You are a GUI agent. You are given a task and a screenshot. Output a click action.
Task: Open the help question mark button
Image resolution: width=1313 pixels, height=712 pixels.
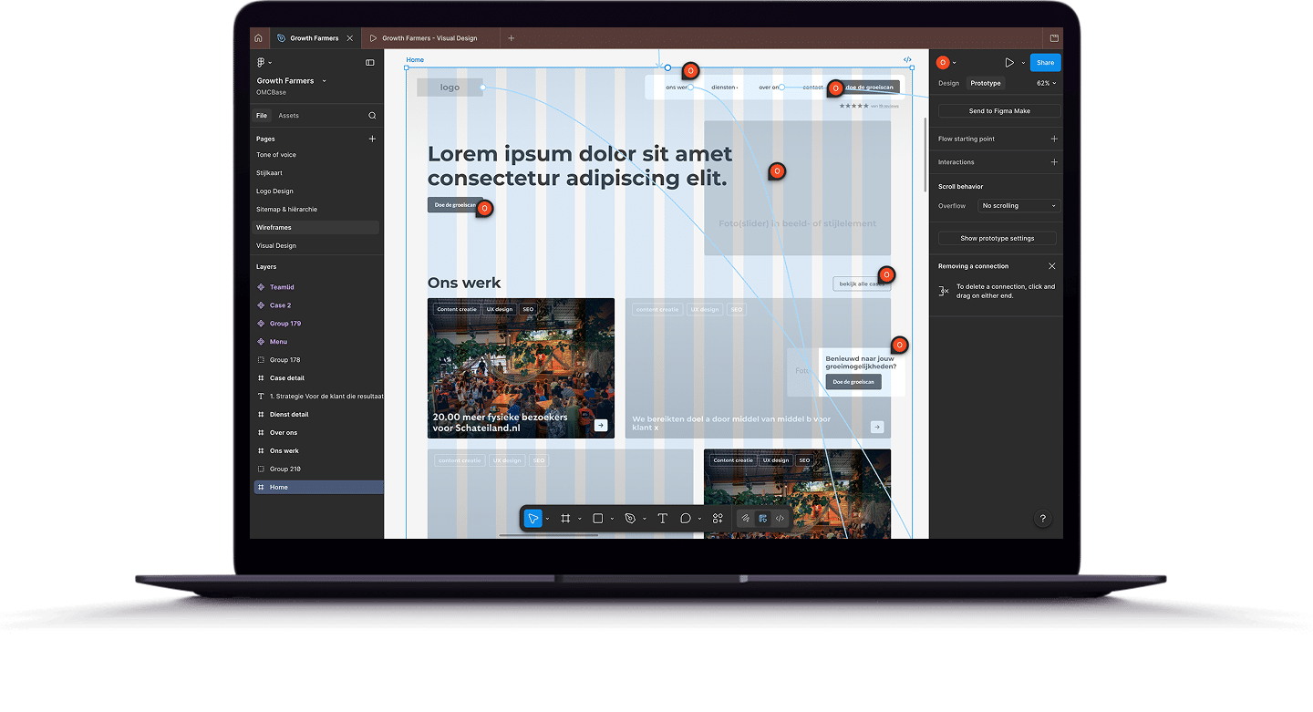(1043, 519)
